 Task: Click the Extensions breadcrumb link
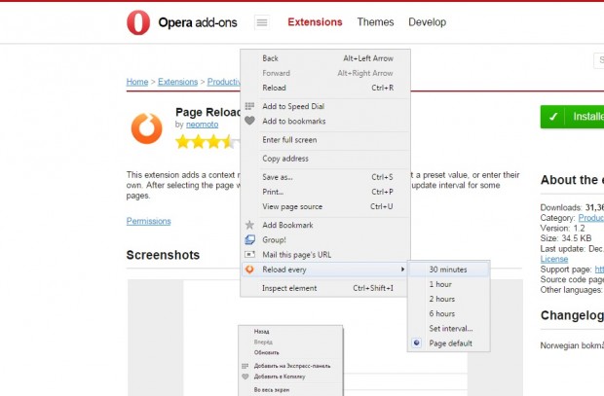[x=177, y=82]
